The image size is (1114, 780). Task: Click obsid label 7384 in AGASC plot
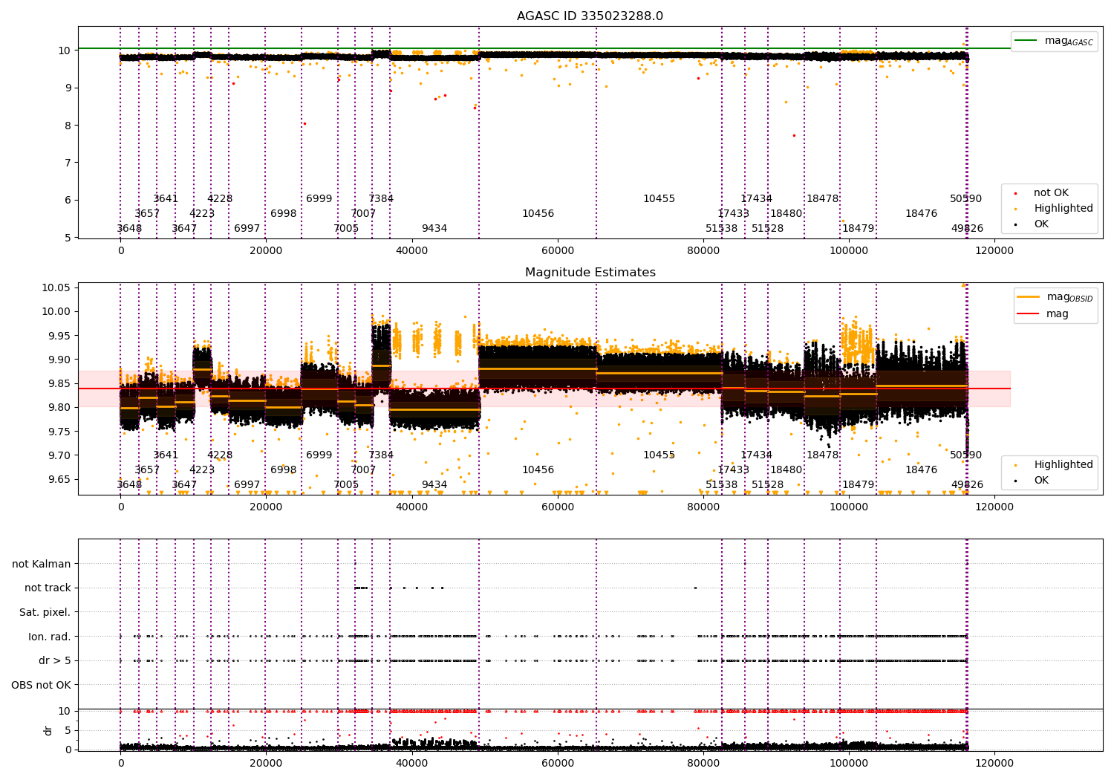pyautogui.click(x=381, y=199)
